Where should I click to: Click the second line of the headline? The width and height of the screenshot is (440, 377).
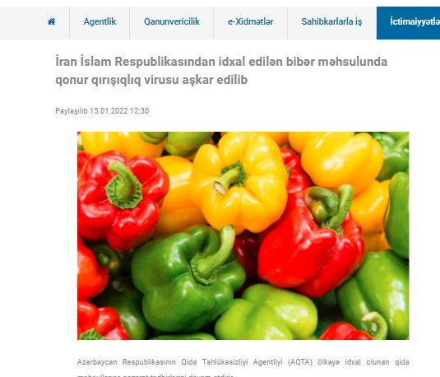151,80
